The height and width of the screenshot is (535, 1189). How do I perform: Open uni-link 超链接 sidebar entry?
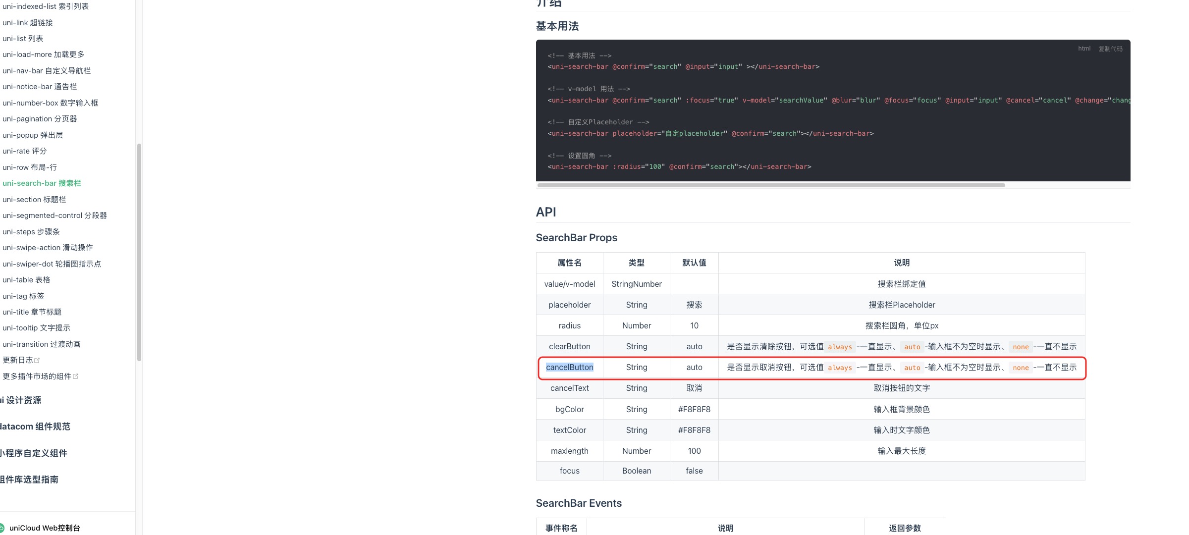(28, 23)
